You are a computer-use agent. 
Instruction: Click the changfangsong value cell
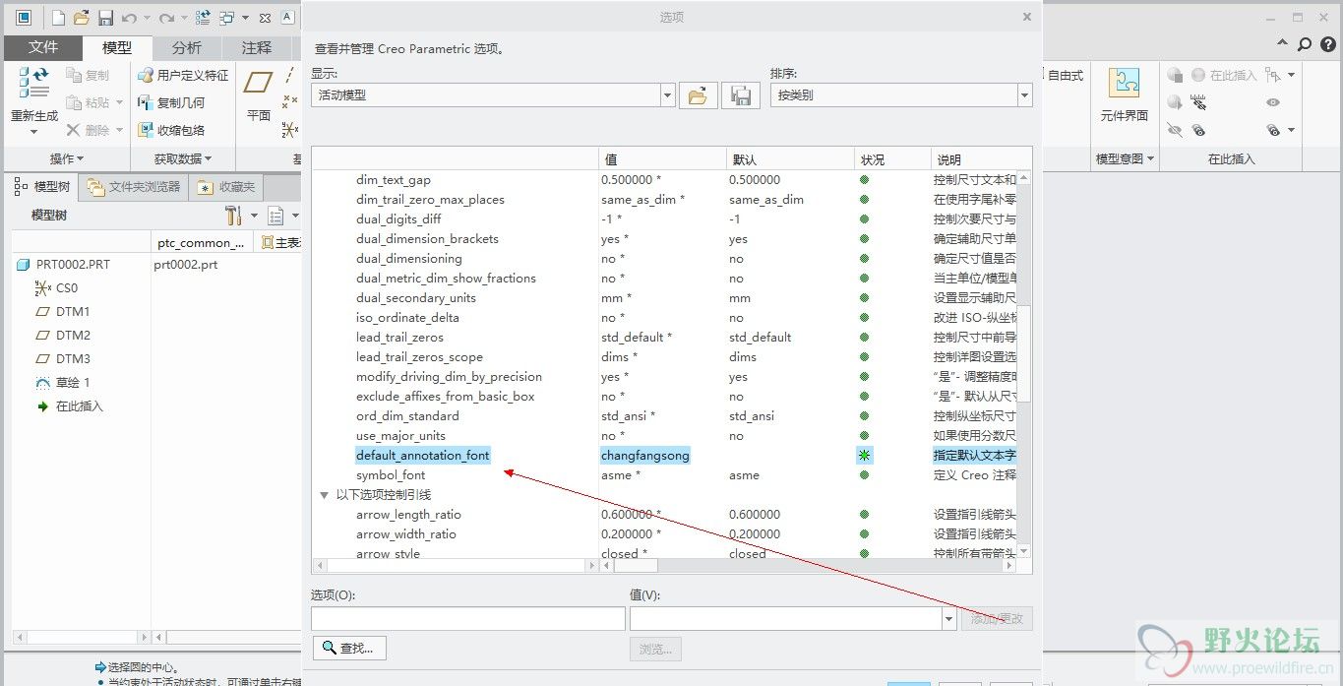(645, 456)
